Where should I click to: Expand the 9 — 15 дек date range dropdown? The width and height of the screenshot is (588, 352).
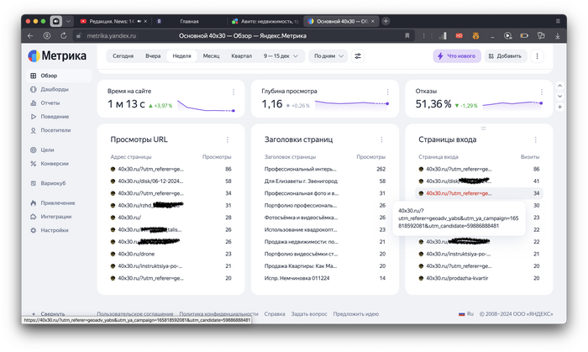(x=281, y=56)
